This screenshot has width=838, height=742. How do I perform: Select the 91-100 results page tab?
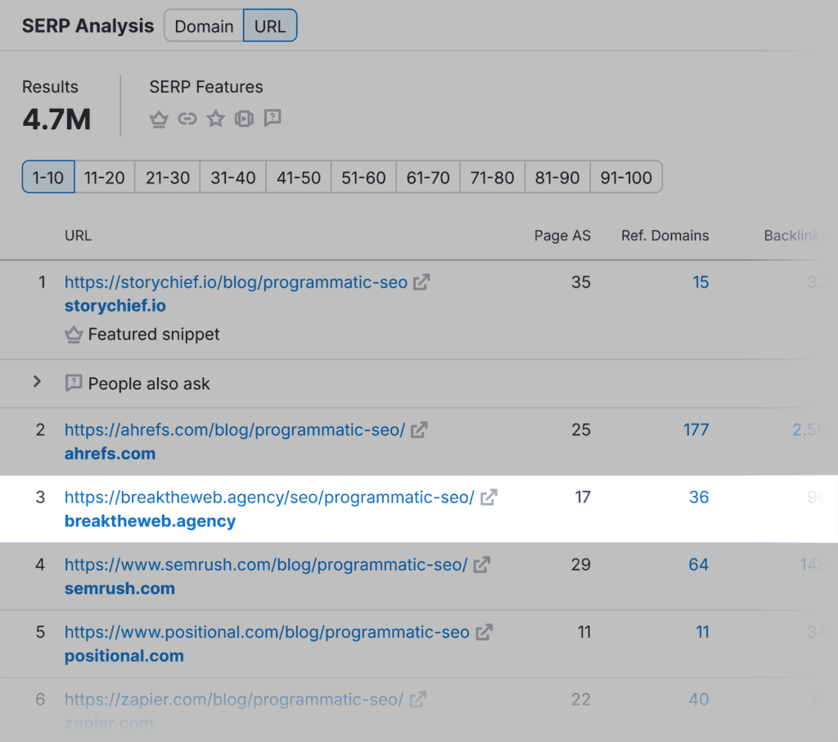click(626, 178)
